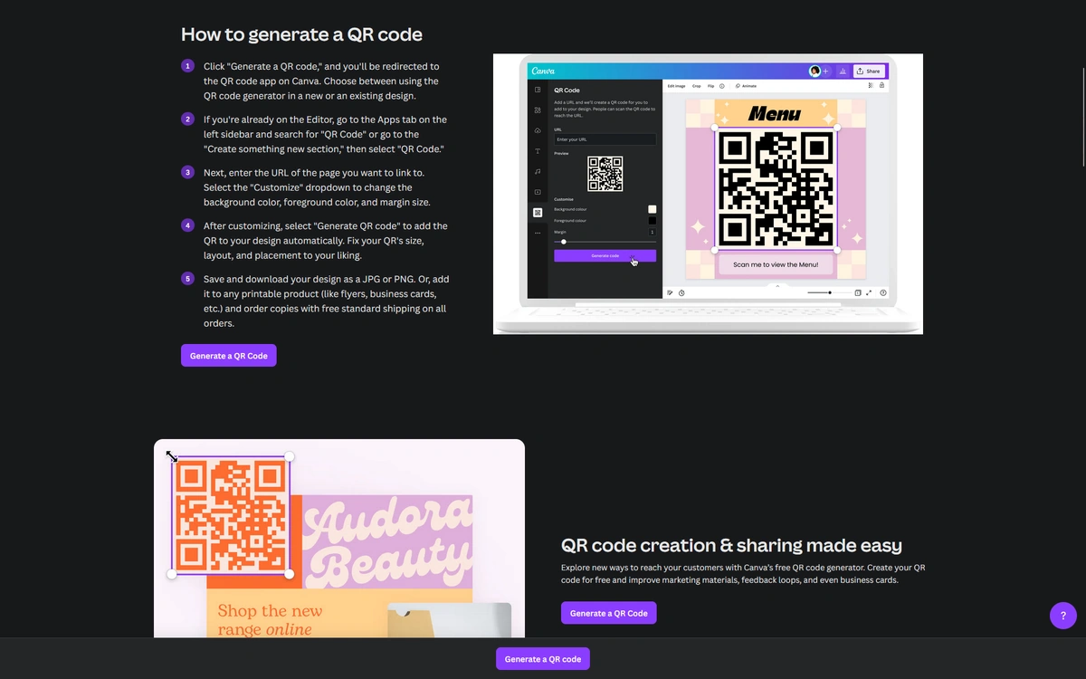Screen dimensions: 1086x679
Task: Click the How to generate a QR code heading
Action: pyautogui.click(x=301, y=34)
